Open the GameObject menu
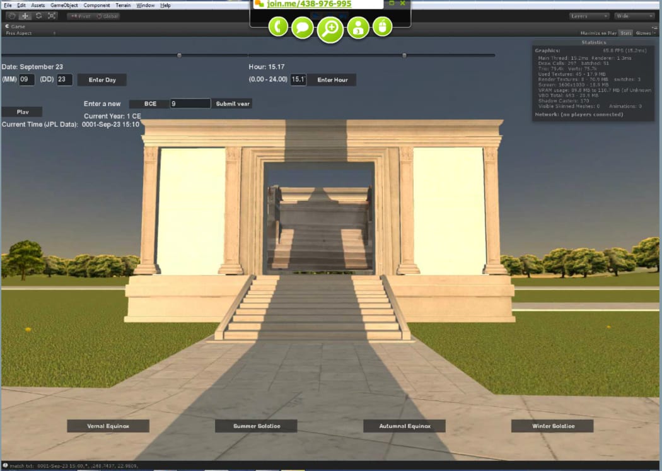The width and height of the screenshot is (662, 471). pos(64,5)
